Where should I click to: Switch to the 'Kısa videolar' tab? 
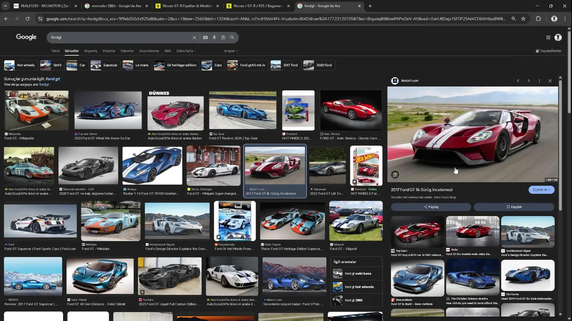(x=149, y=51)
